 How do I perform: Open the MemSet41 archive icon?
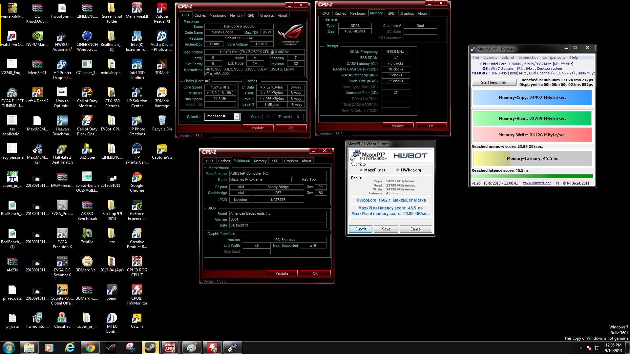click(x=37, y=67)
